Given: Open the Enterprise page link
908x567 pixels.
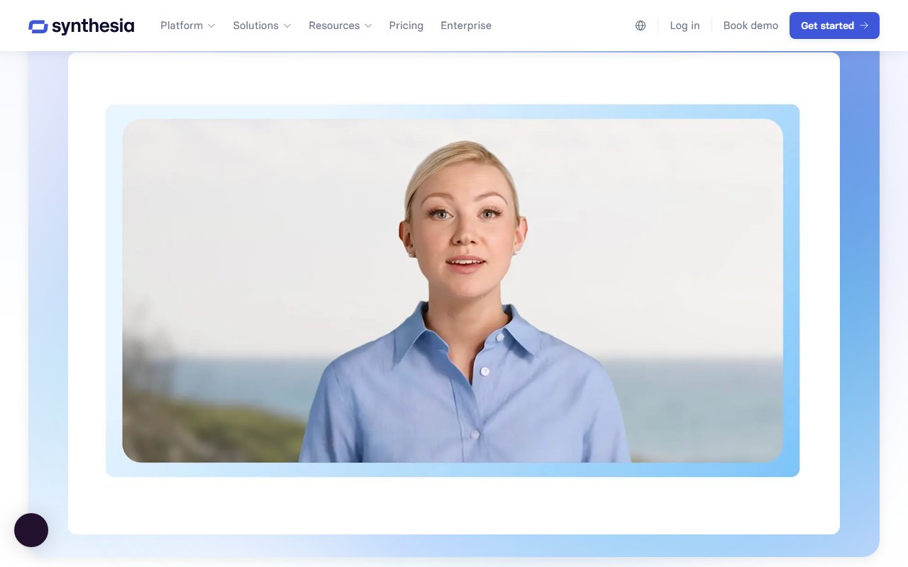Looking at the screenshot, I should (x=466, y=26).
